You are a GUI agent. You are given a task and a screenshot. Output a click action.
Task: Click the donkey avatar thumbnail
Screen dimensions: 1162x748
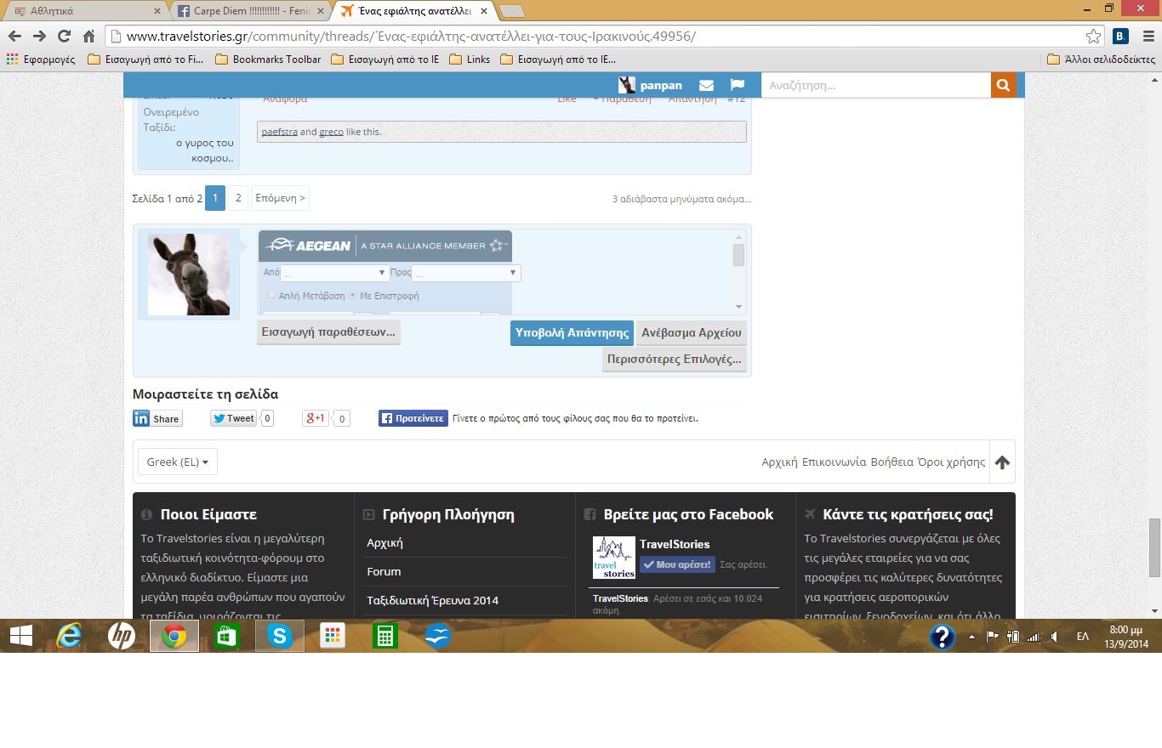point(189,275)
